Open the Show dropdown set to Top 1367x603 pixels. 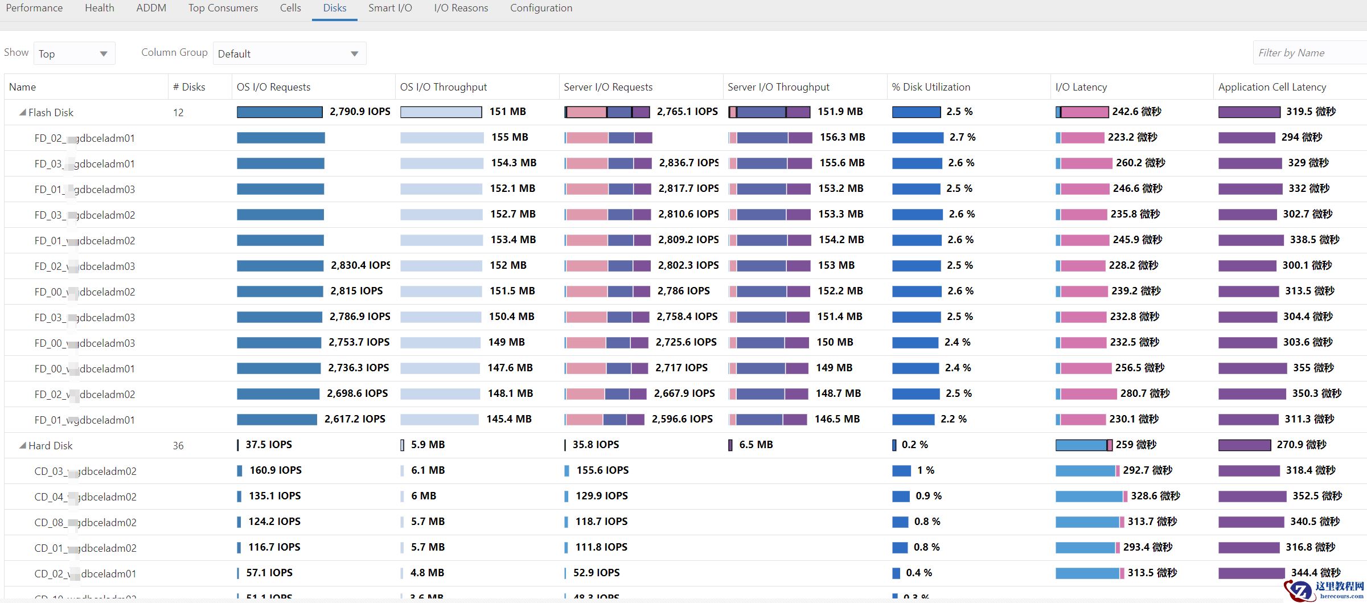[x=74, y=54]
